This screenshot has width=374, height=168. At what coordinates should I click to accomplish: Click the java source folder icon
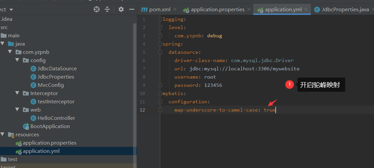pos(11,44)
